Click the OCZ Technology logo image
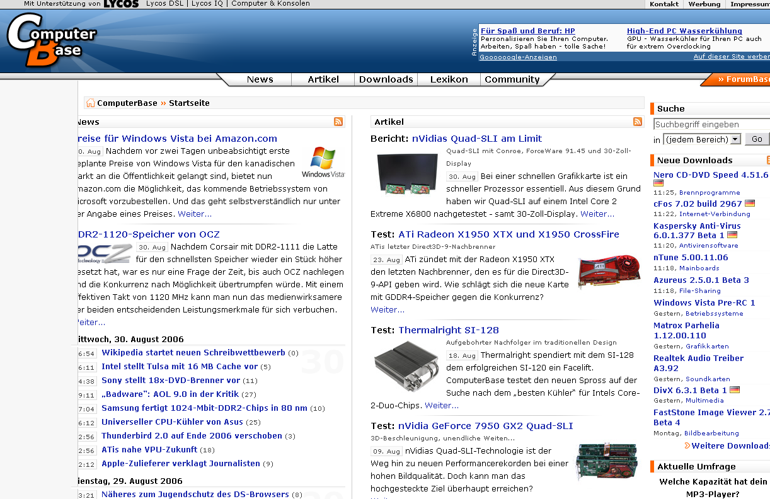The height and width of the screenshot is (499, 770). (105, 253)
